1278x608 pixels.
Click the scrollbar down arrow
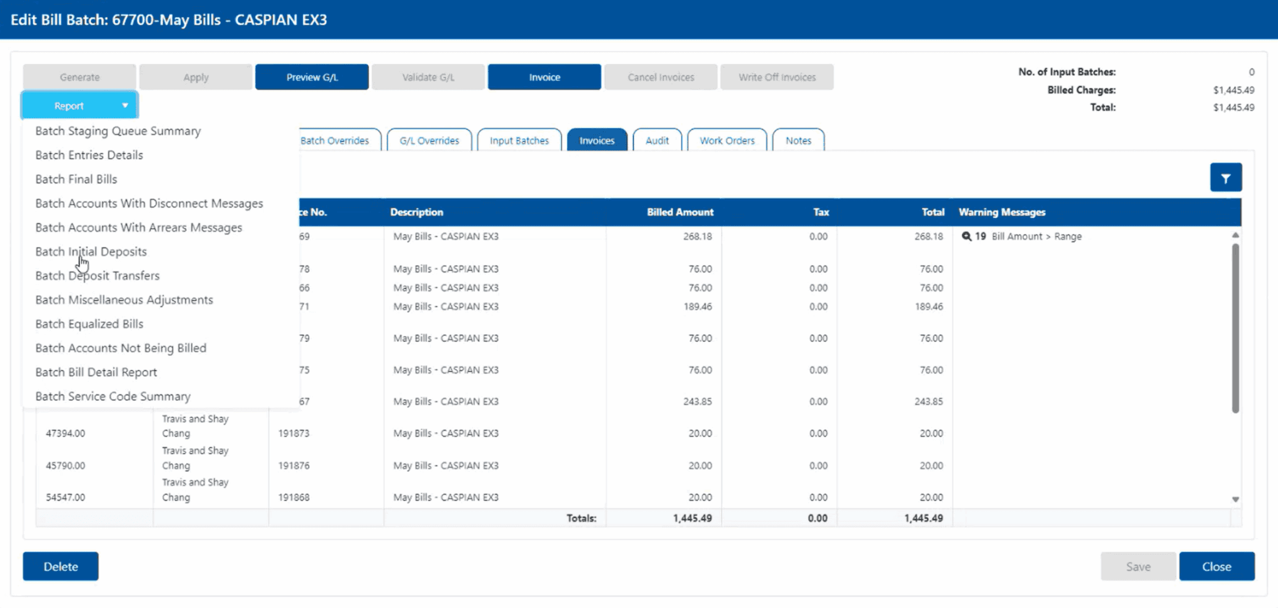[1235, 499]
